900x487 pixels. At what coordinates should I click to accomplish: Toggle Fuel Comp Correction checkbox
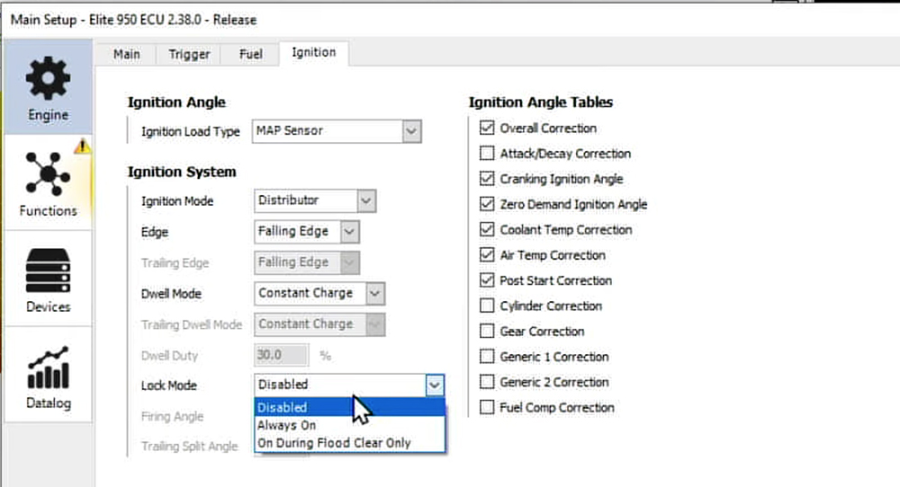click(x=487, y=407)
